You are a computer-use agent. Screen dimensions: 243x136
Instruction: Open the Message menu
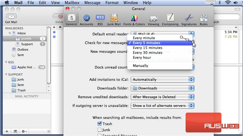point(92,3)
